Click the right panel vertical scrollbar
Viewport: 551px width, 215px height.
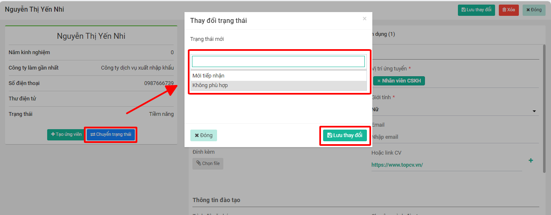[x=544, y=108]
